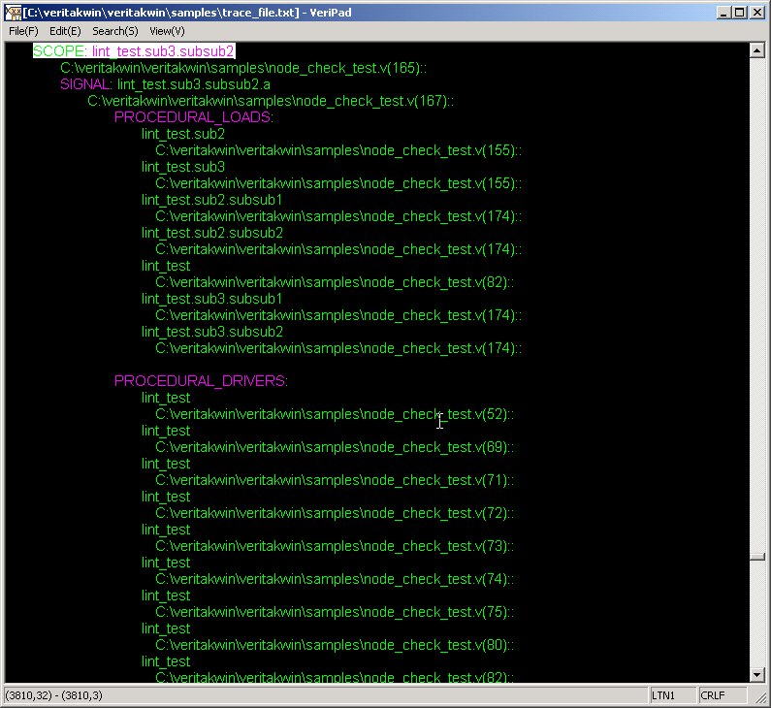Click the lint_test.sub2.subsub2 entry

(x=212, y=233)
